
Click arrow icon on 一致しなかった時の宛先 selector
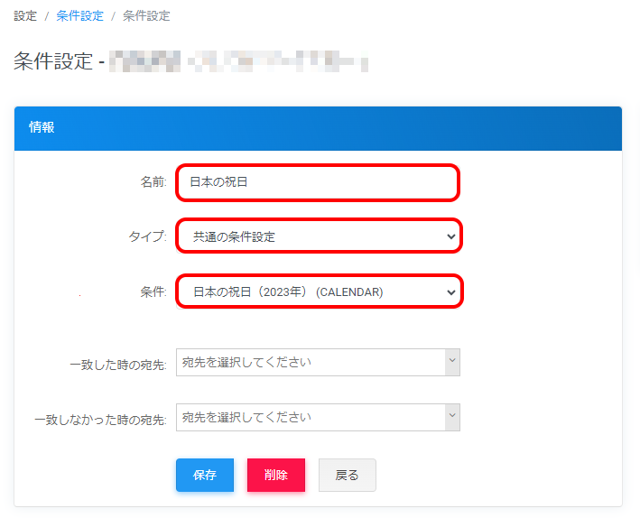[x=452, y=417]
